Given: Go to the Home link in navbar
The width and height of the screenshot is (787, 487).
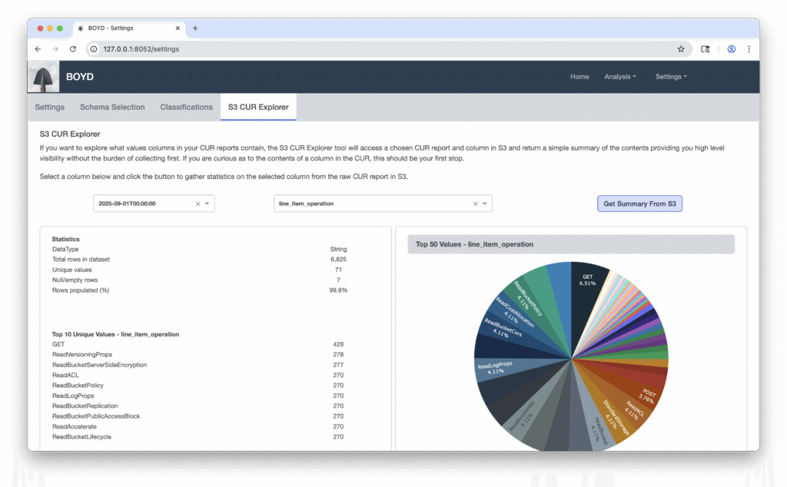Looking at the screenshot, I should pos(579,77).
